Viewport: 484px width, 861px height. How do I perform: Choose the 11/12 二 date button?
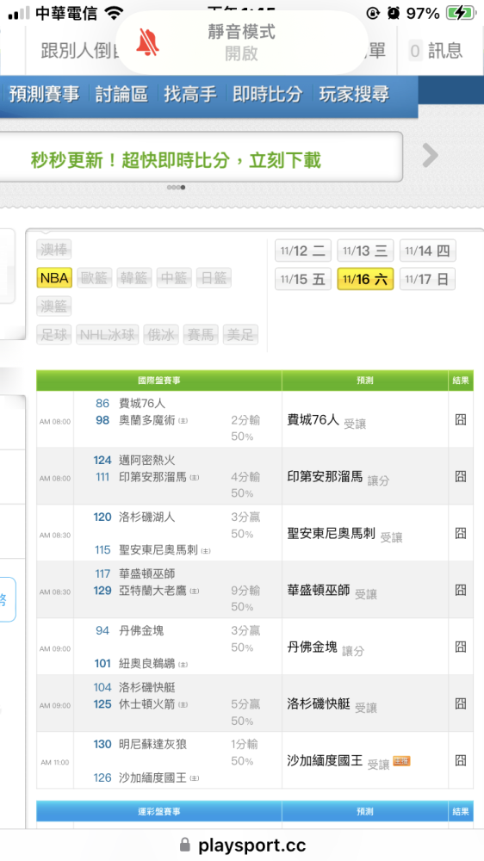(303, 251)
